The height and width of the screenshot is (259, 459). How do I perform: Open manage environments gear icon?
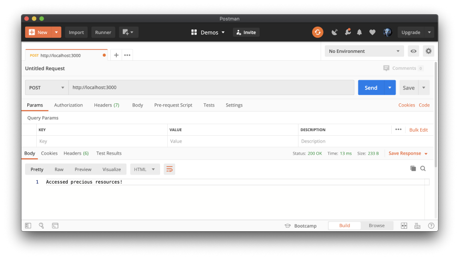click(x=429, y=51)
